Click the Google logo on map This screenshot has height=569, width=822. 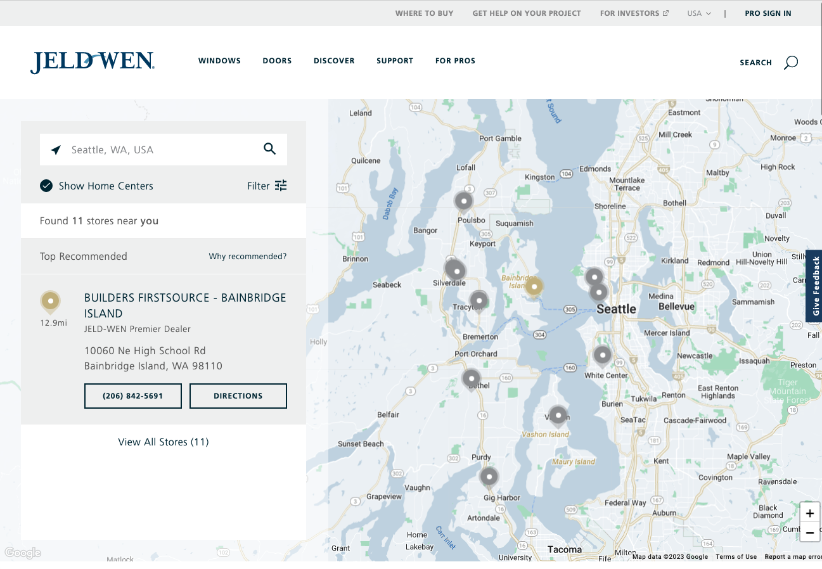coord(23,553)
